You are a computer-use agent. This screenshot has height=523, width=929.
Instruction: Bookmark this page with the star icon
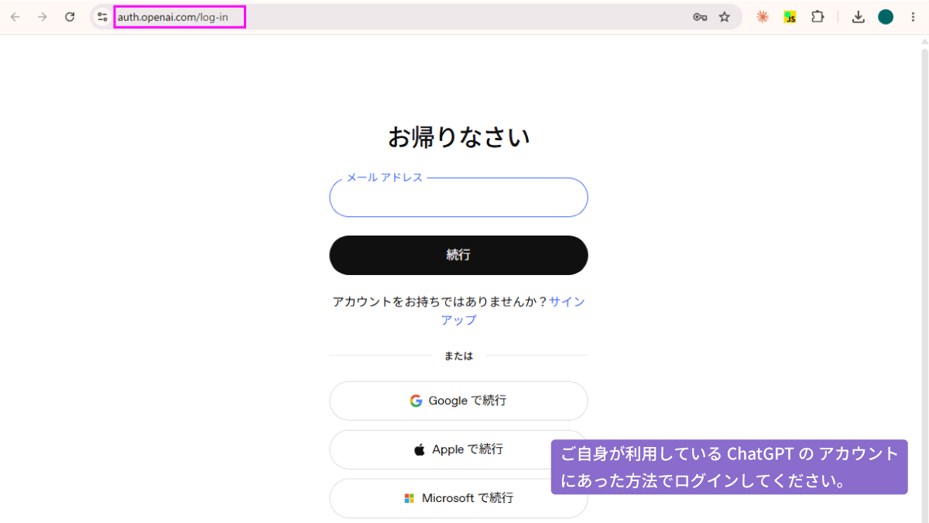725,17
